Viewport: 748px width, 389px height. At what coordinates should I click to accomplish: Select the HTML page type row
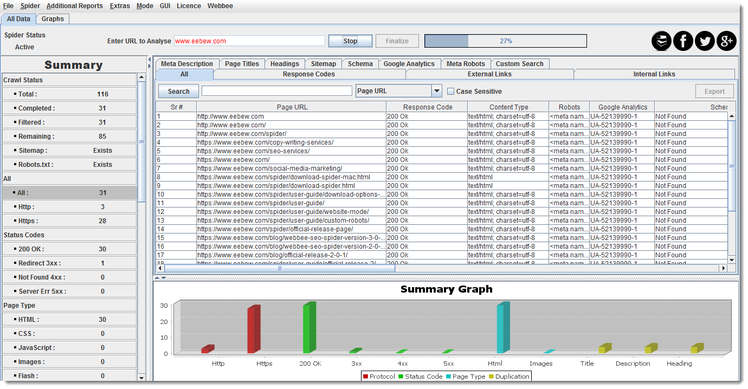pos(69,320)
